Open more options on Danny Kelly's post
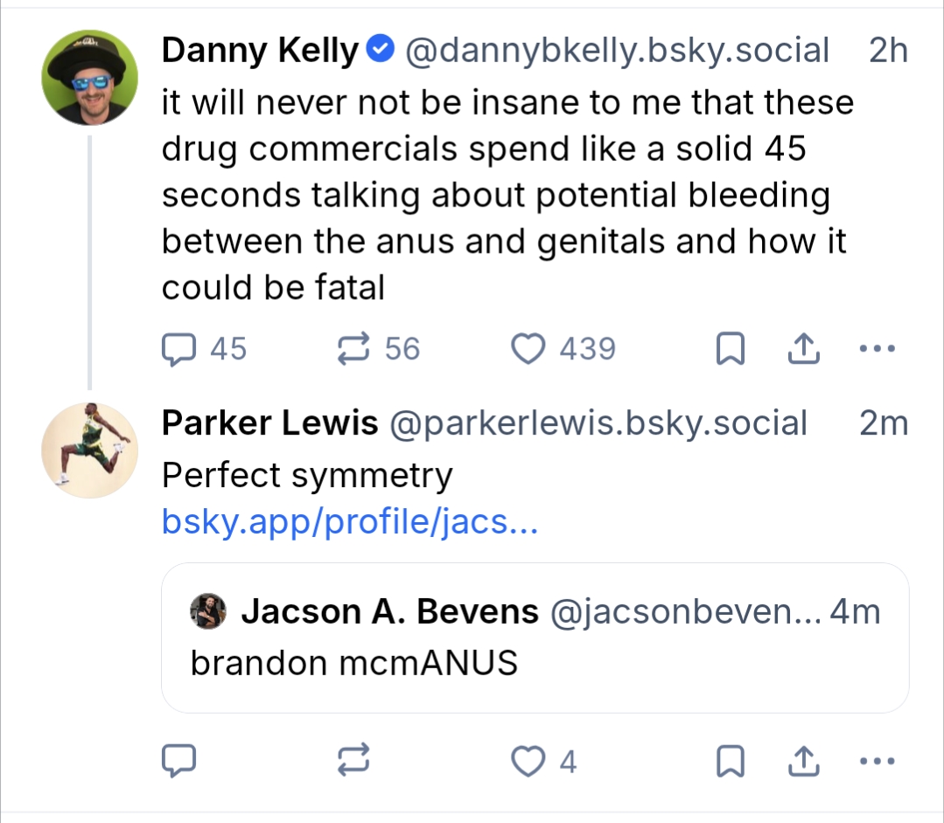The height and width of the screenshot is (823, 944). [878, 350]
